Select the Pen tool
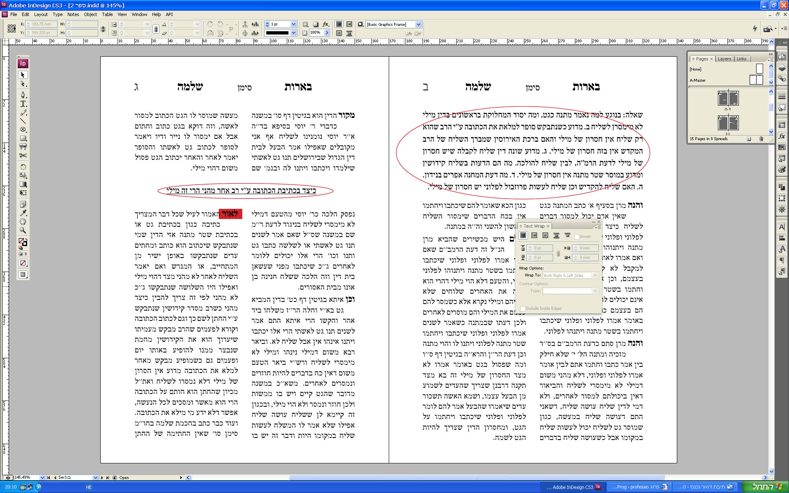The height and width of the screenshot is (493, 789). 23,94
